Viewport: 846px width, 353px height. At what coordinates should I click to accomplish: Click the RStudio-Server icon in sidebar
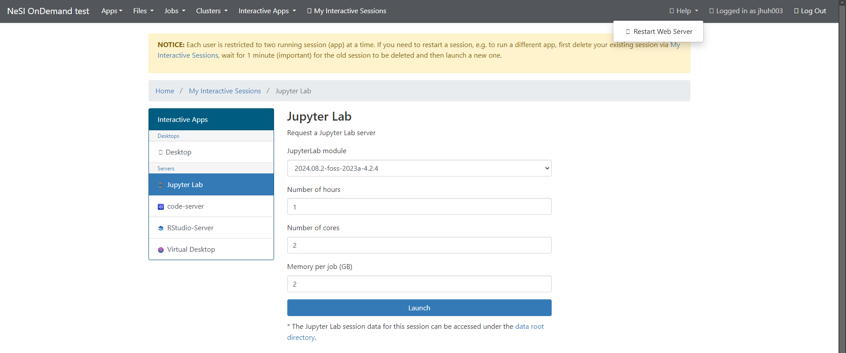(x=161, y=228)
